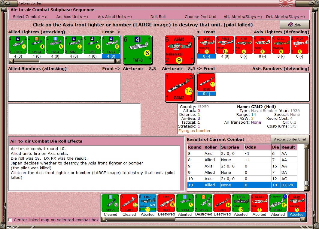Select the TBF-1 allied fighter counter

point(18,45)
